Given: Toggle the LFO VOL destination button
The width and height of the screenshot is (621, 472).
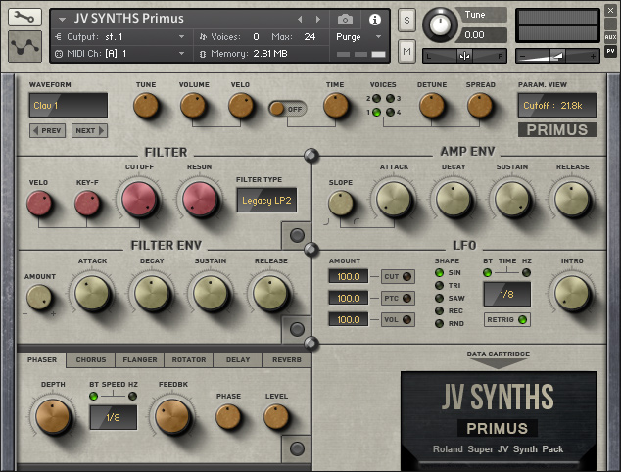Looking at the screenshot, I should [x=398, y=319].
